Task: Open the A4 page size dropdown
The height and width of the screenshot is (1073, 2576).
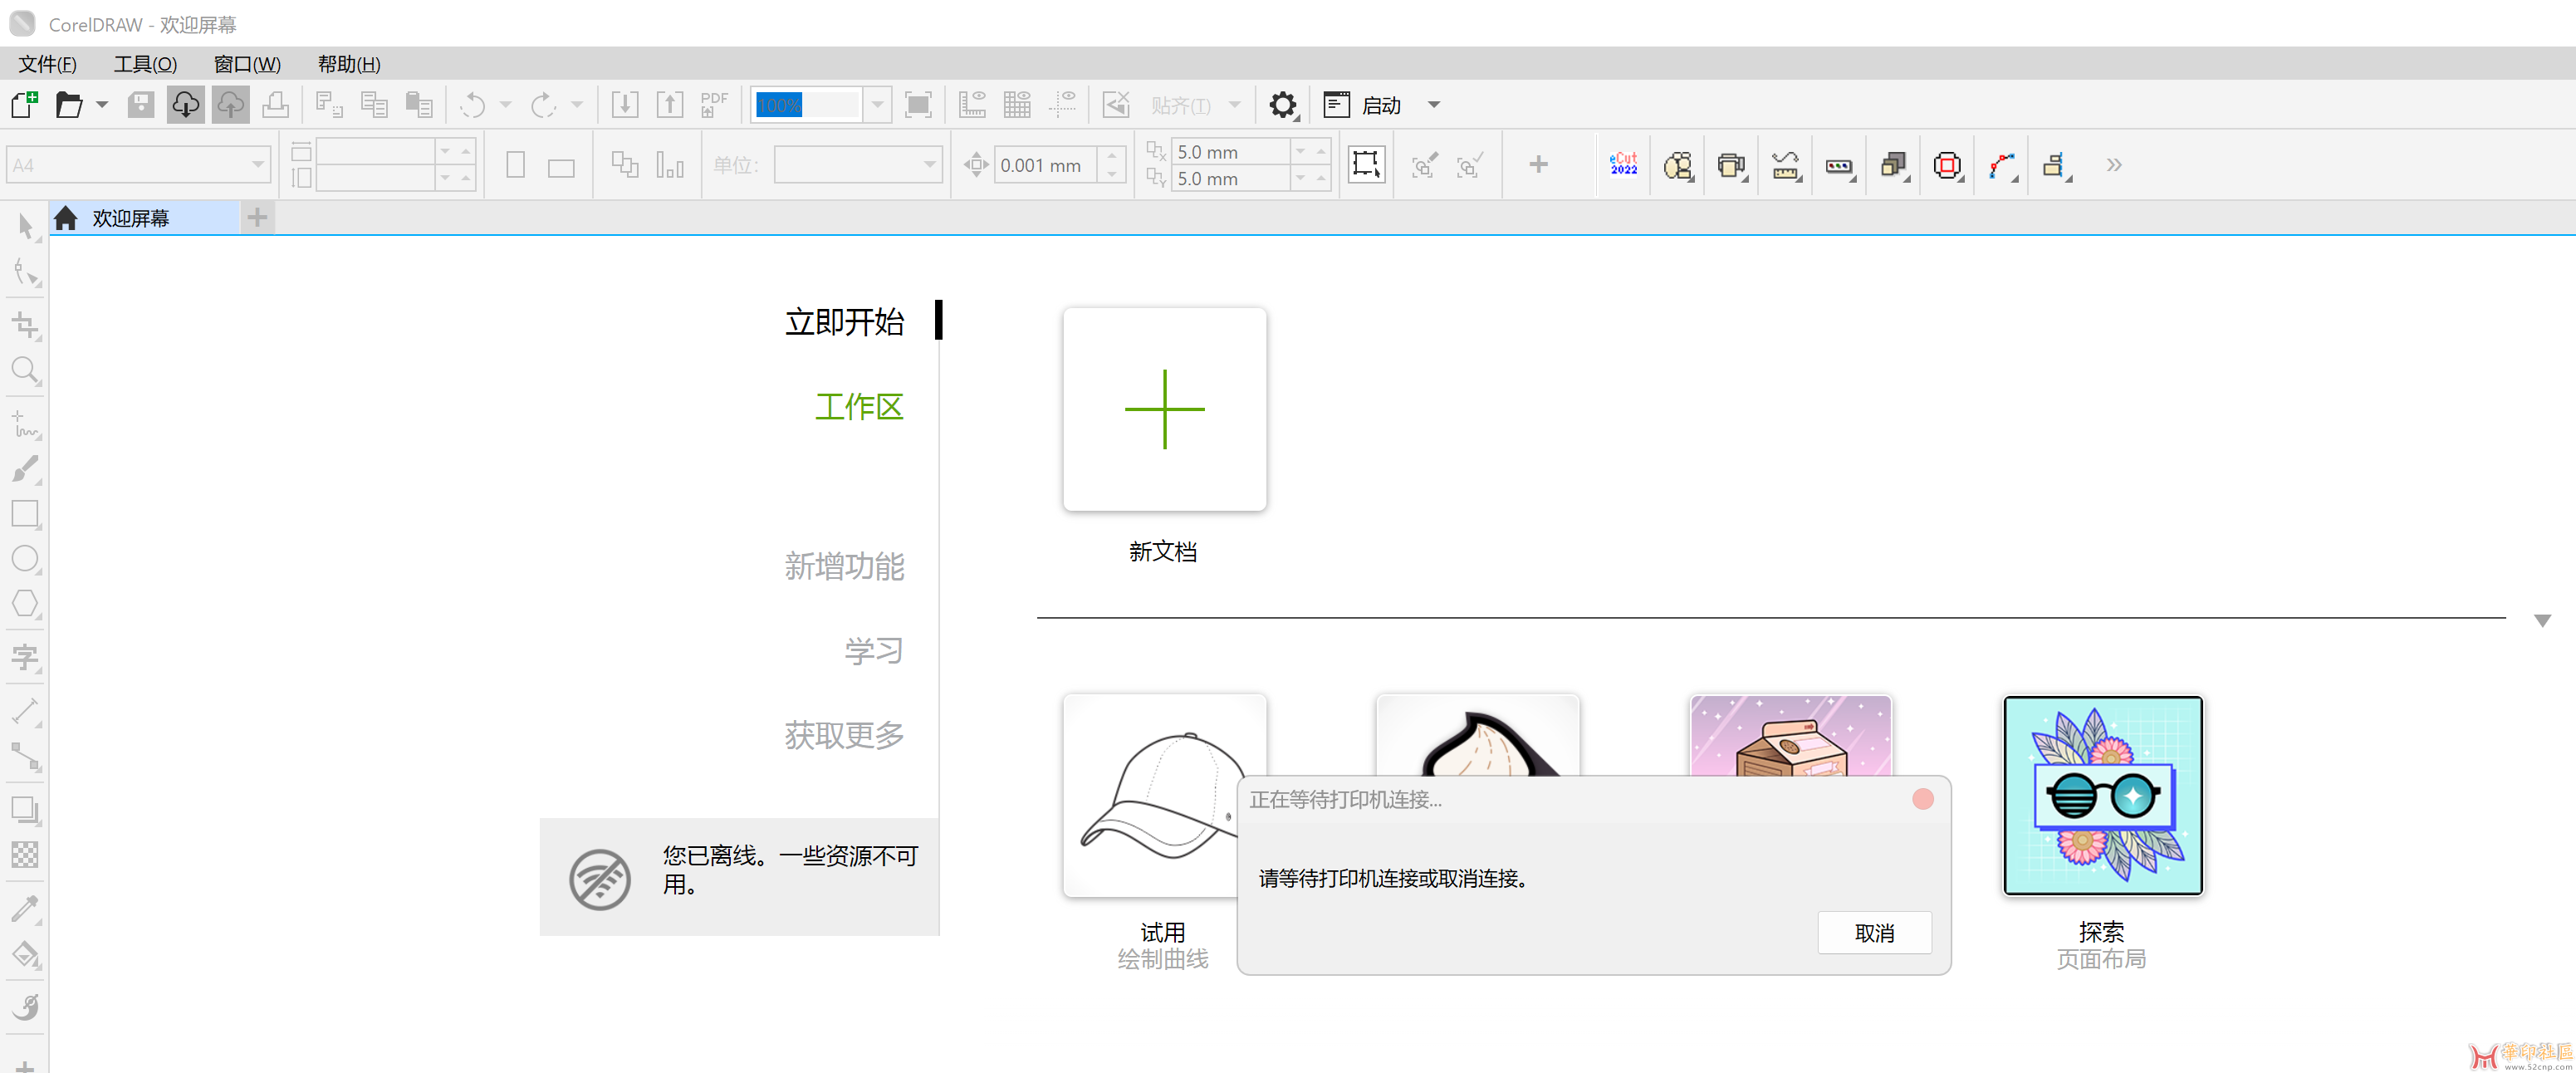Action: 258,165
